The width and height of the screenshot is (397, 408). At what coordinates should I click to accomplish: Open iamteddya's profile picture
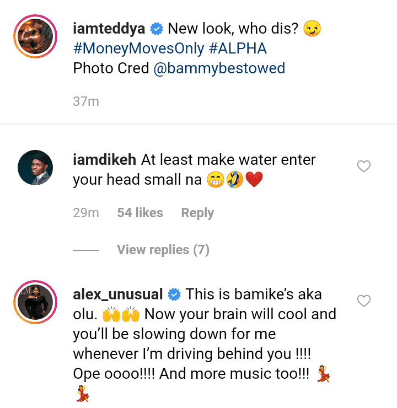(35, 37)
